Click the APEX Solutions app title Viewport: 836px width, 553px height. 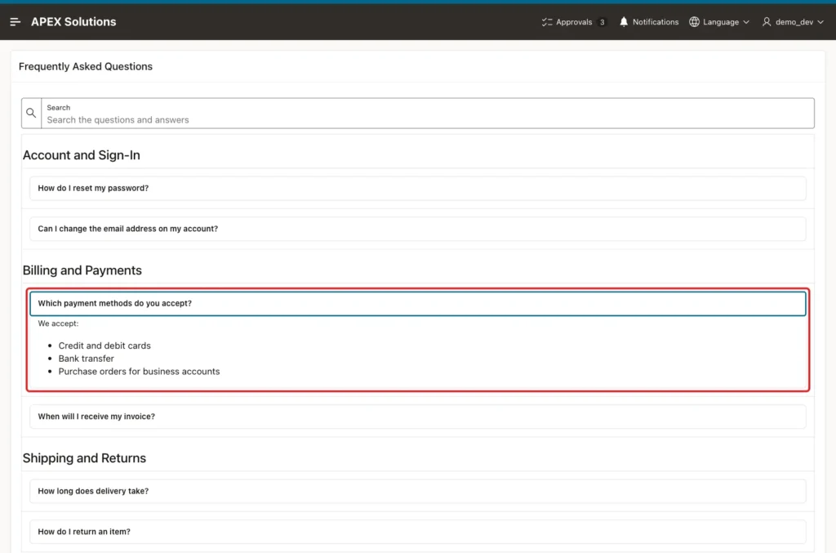[x=73, y=22]
